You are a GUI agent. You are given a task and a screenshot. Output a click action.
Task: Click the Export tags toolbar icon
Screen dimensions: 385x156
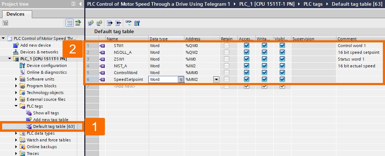(110, 23)
